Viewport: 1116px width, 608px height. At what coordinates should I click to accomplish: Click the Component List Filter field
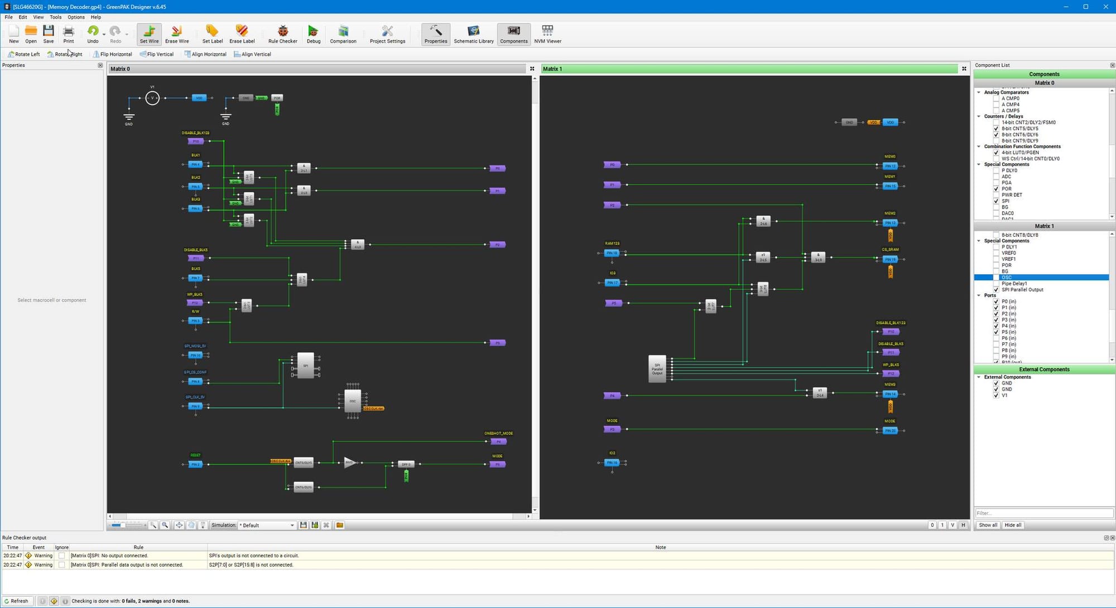pos(1043,513)
